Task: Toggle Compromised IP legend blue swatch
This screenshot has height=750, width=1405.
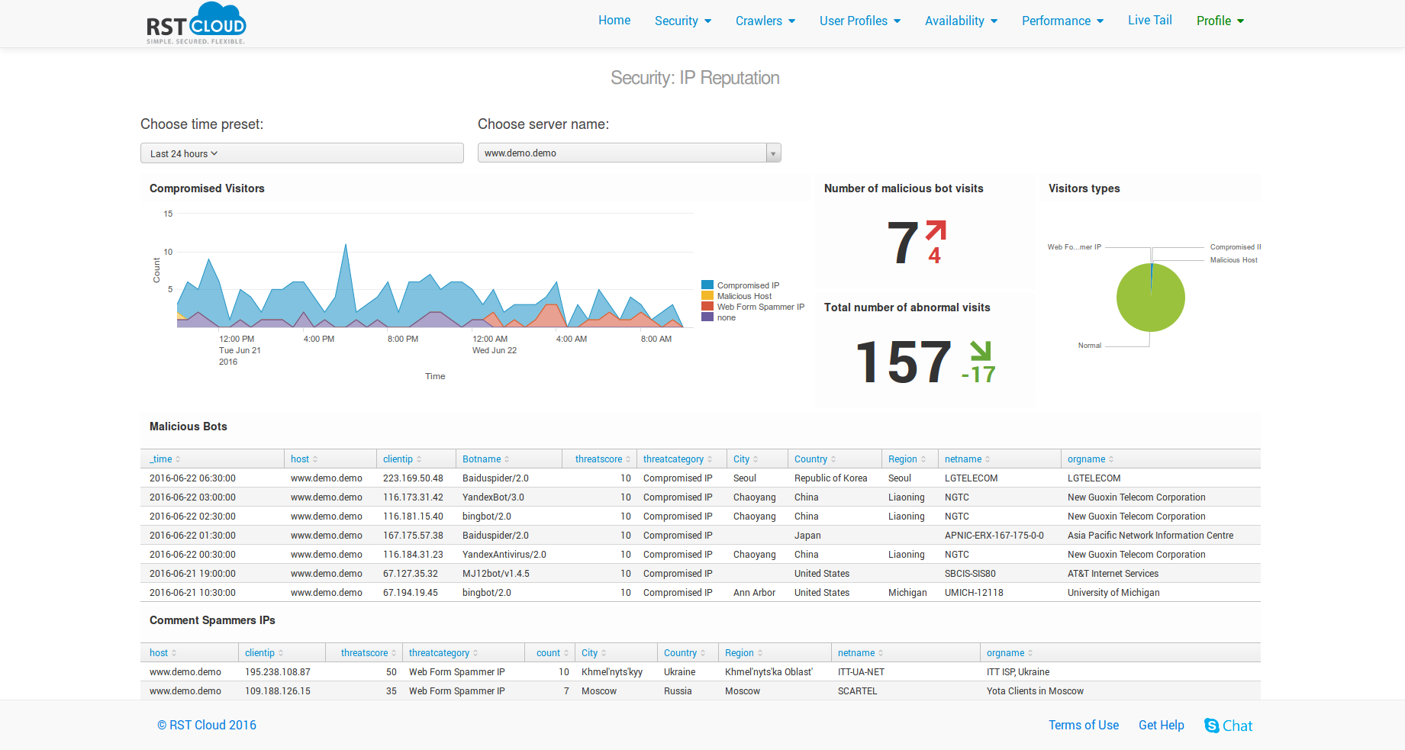Action: click(x=707, y=285)
